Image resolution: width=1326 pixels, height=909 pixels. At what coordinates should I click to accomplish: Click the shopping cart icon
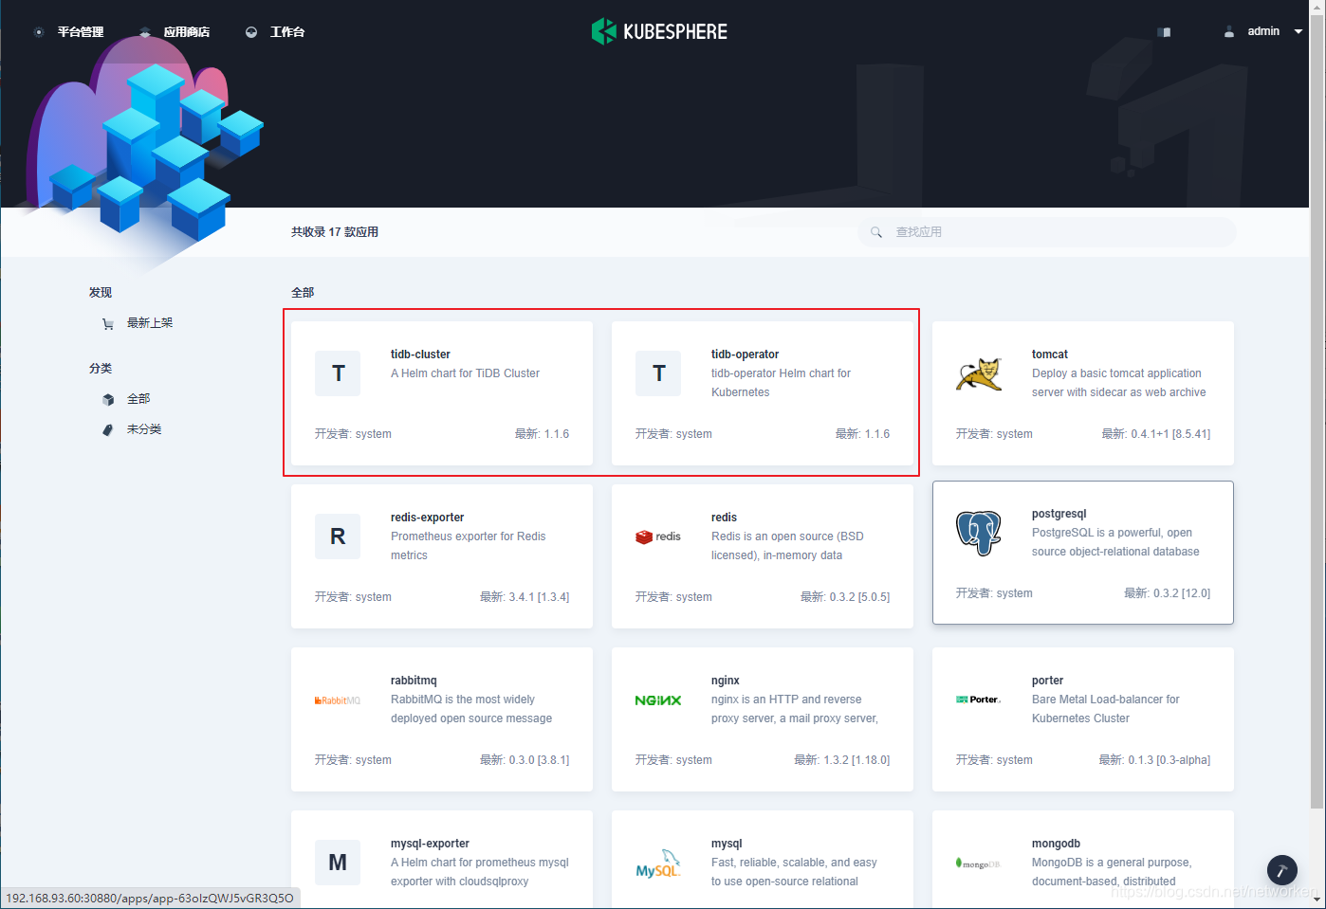[108, 324]
